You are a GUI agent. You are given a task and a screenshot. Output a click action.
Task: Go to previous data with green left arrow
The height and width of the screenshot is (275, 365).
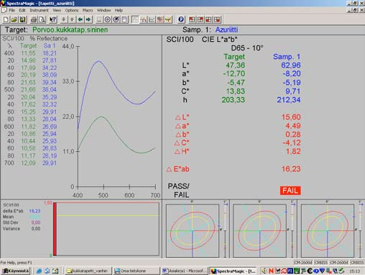[x=80, y=19]
